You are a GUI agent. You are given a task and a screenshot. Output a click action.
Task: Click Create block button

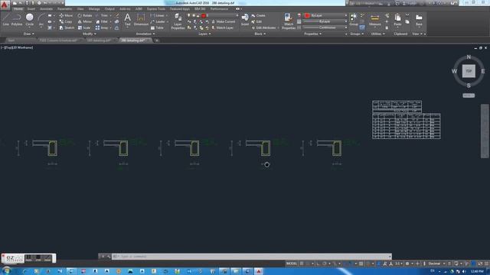[x=259, y=15]
